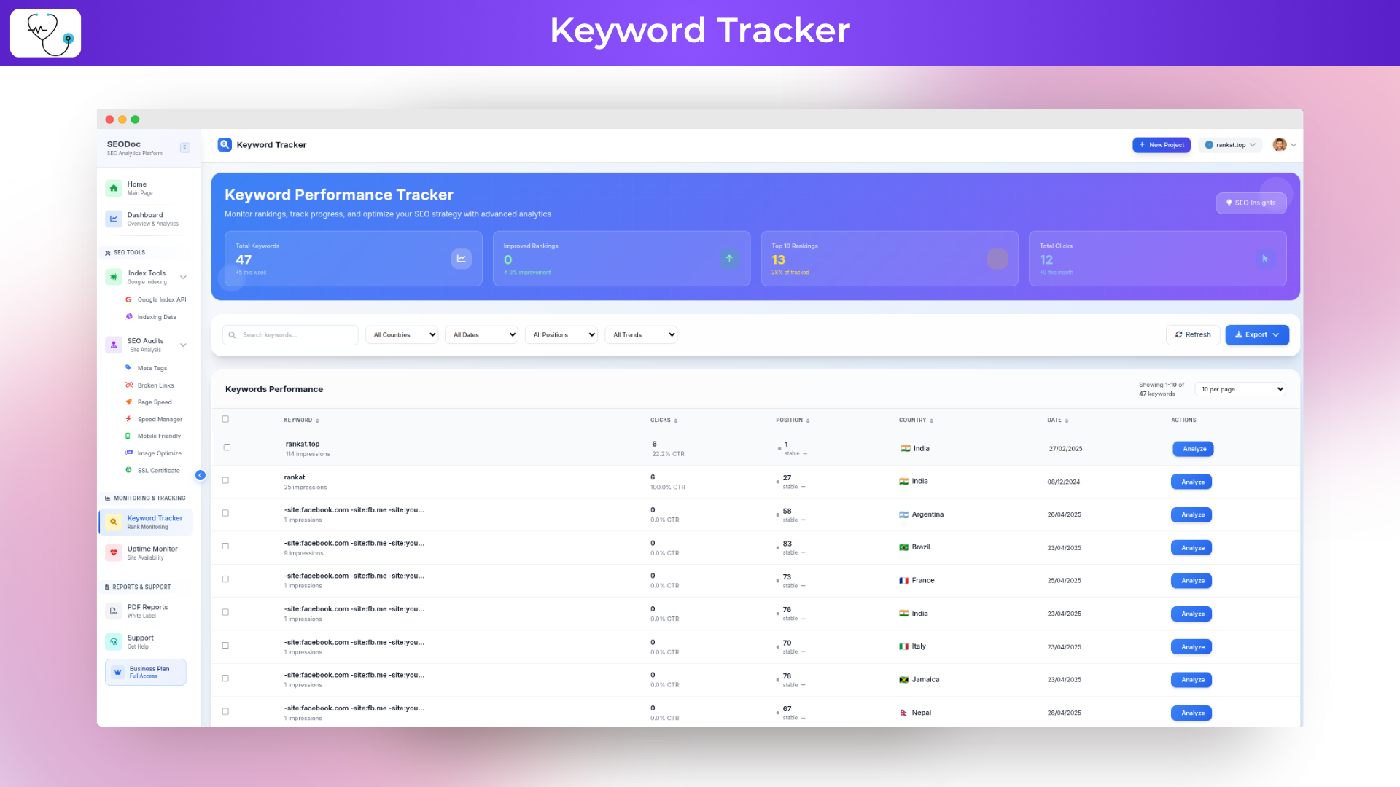Open the 10 per page dropdown

[x=1240, y=389]
